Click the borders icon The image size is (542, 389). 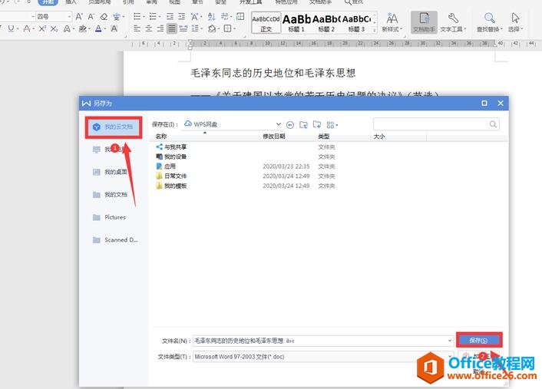tap(227, 28)
